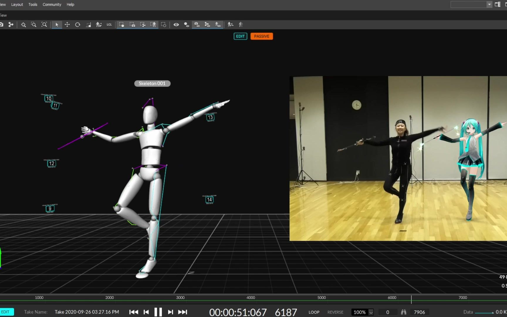Toggle LOOP playback

coord(314,312)
